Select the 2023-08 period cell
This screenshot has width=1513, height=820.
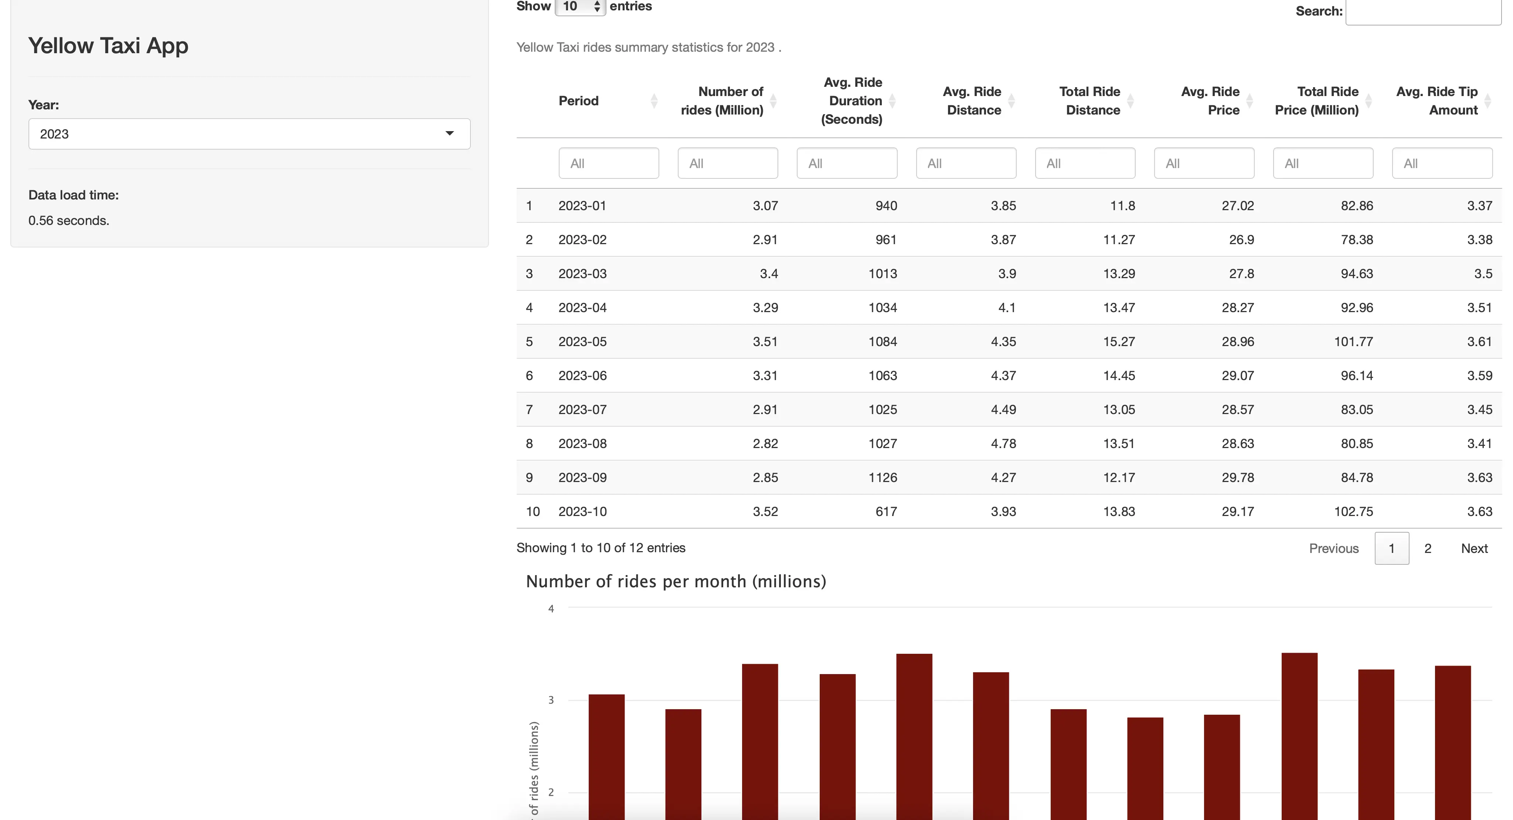(582, 444)
